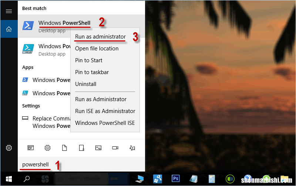Open the hamburger menu in search panel
This screenshot has height=186, width=296.
9,11
